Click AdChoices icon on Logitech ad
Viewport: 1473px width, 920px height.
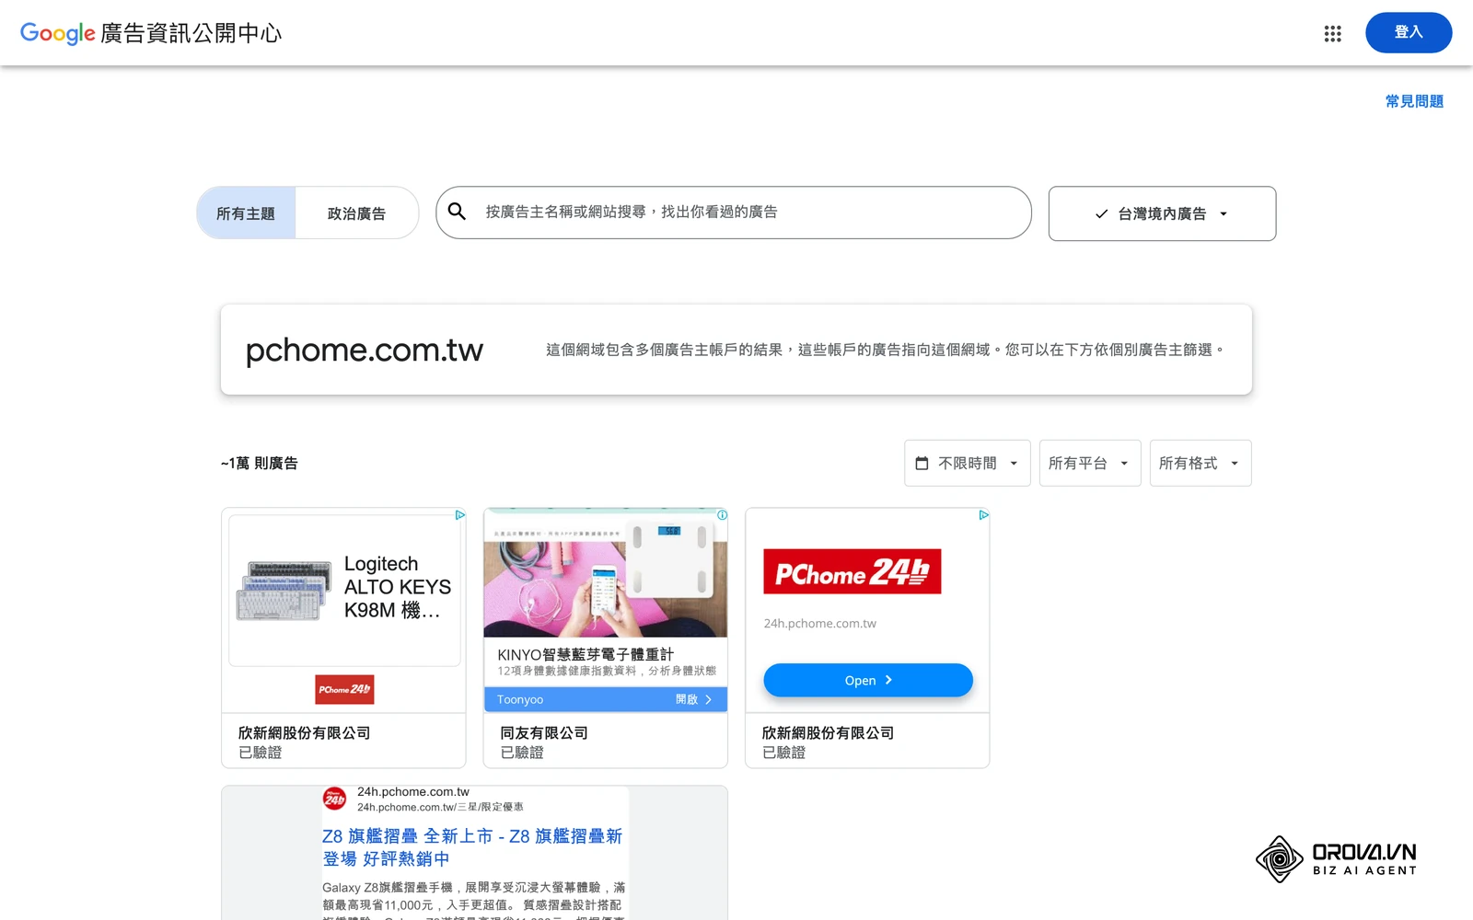click(x=459, y=515)
